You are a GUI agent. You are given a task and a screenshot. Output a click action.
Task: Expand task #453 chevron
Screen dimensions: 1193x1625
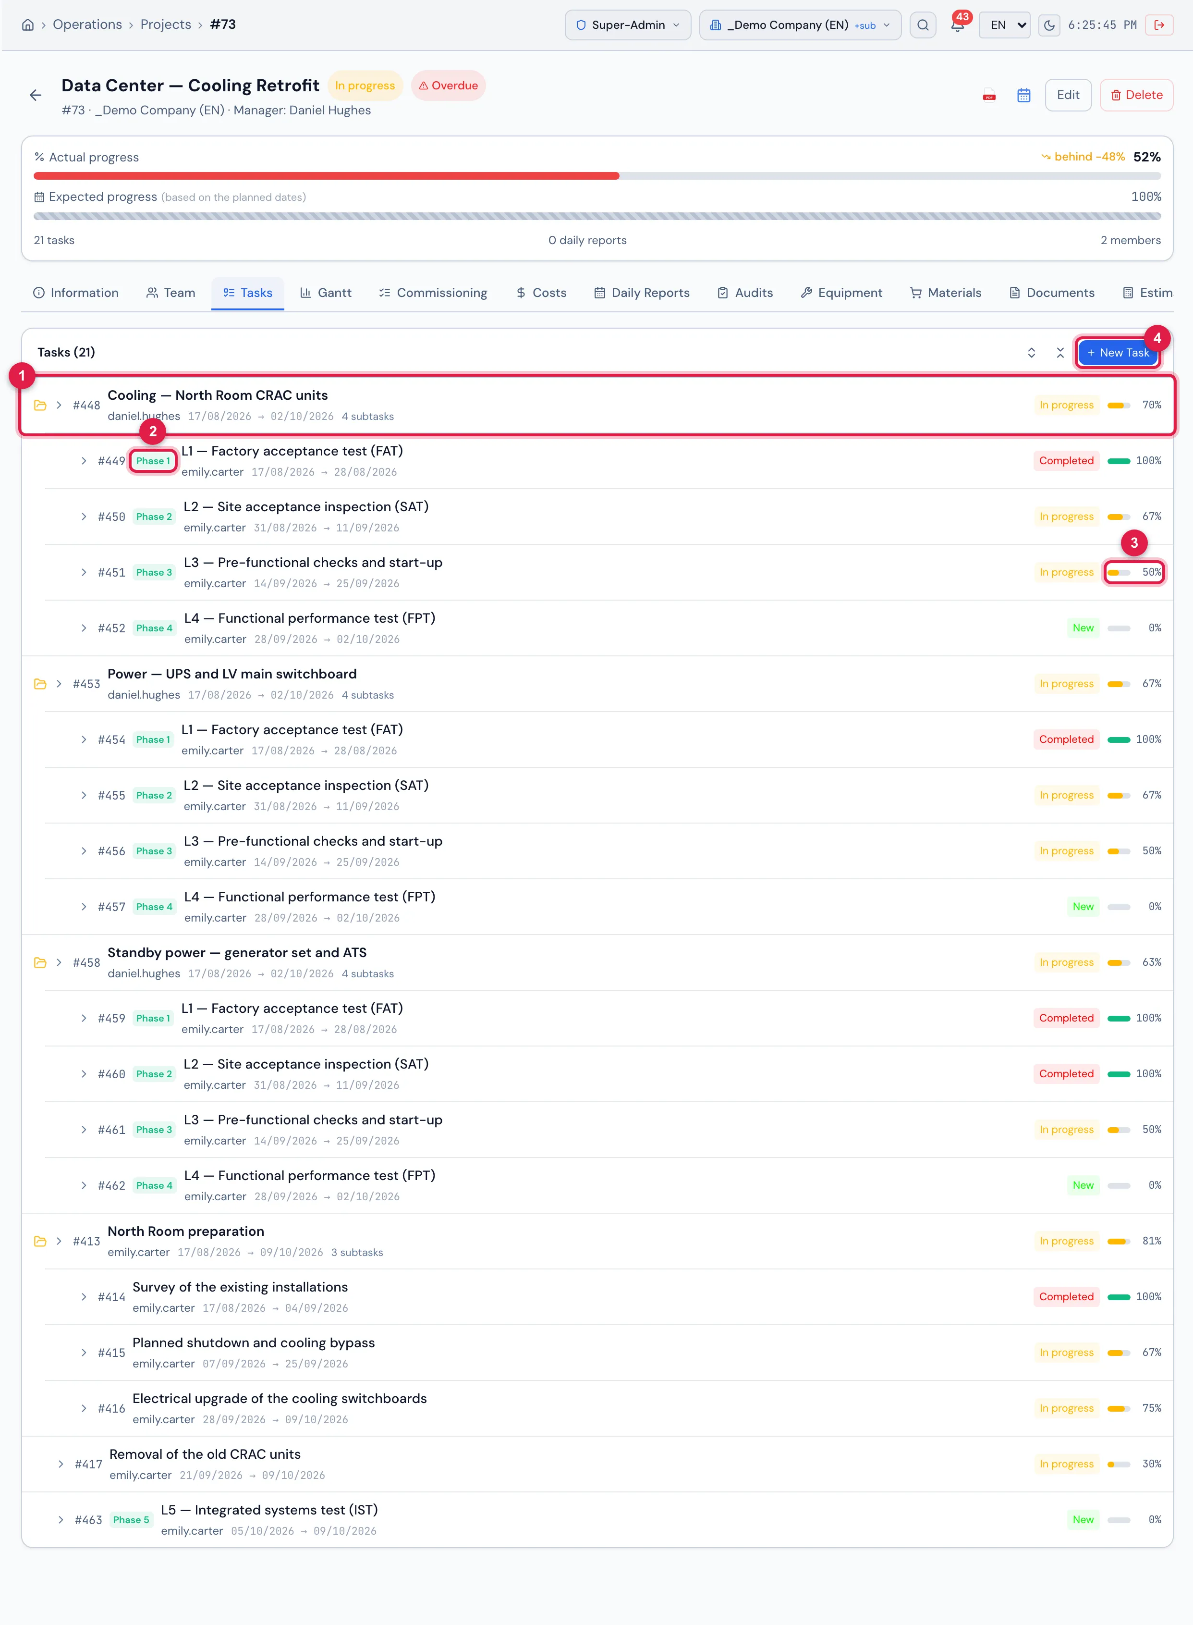click(x=59, y=684)
